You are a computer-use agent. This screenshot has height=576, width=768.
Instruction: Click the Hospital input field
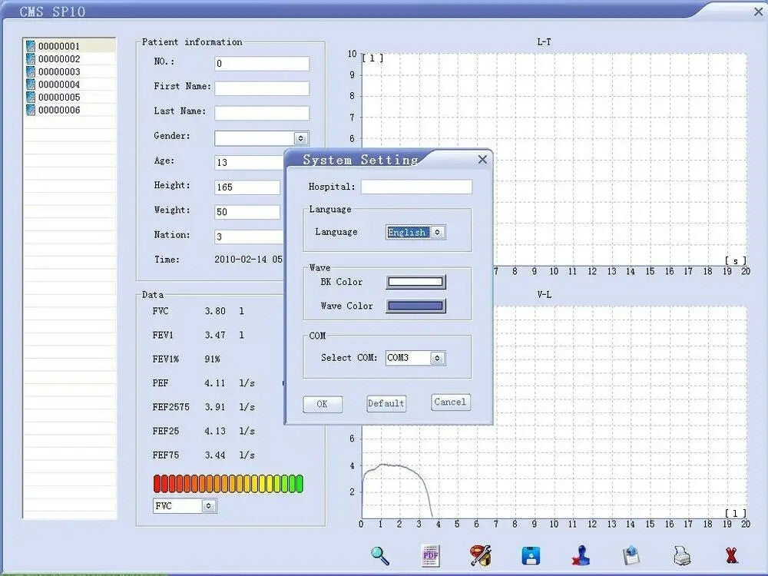click(x=416, y=187)
